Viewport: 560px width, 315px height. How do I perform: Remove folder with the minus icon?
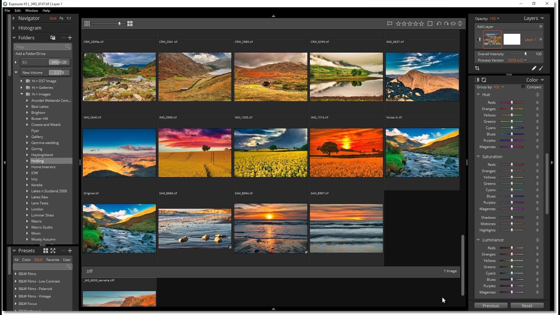(x=63, y=38)
